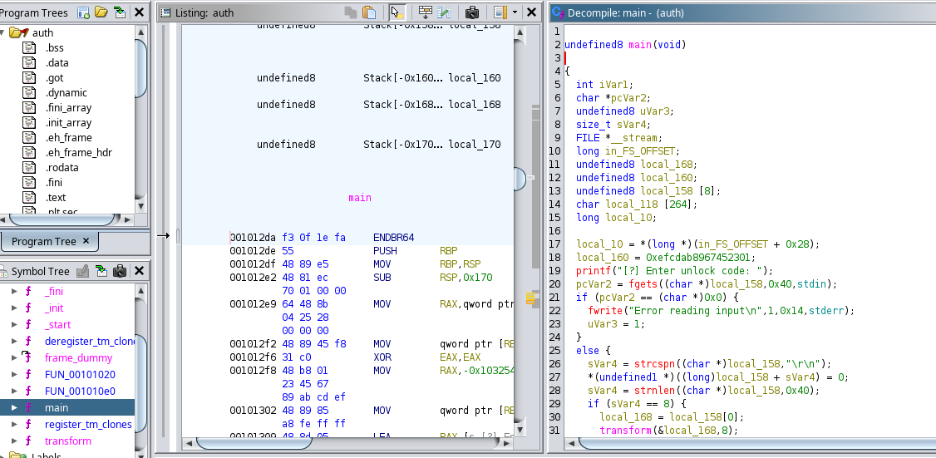The image size is (936, 458).
Task: Select _start function in Symbol Tree
Action: click(58, 325)
